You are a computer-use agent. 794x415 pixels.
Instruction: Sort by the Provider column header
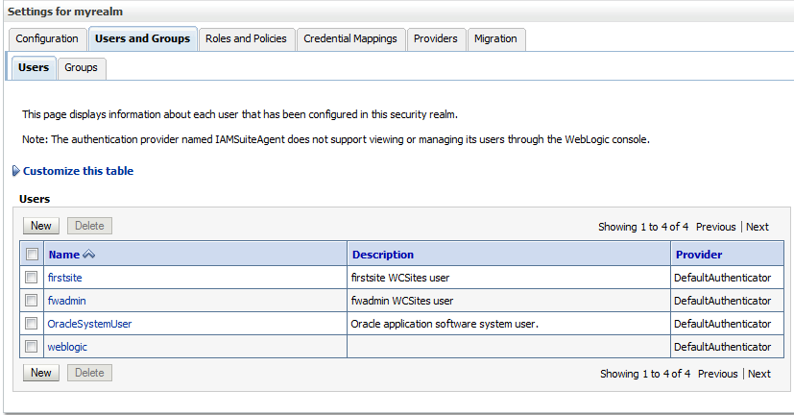[699, 255]
